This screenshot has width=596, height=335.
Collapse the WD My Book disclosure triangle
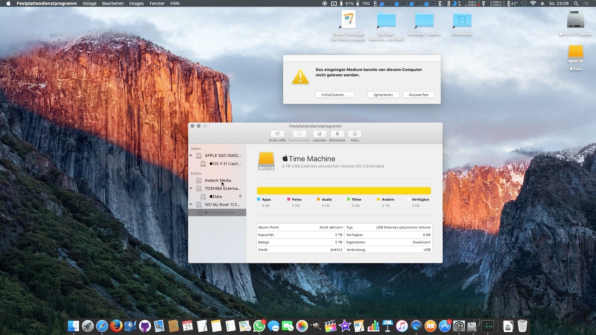[191, 205]
